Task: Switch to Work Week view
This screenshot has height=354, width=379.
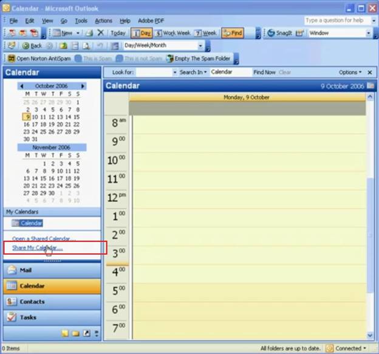Action: click(x=172, y=33)
